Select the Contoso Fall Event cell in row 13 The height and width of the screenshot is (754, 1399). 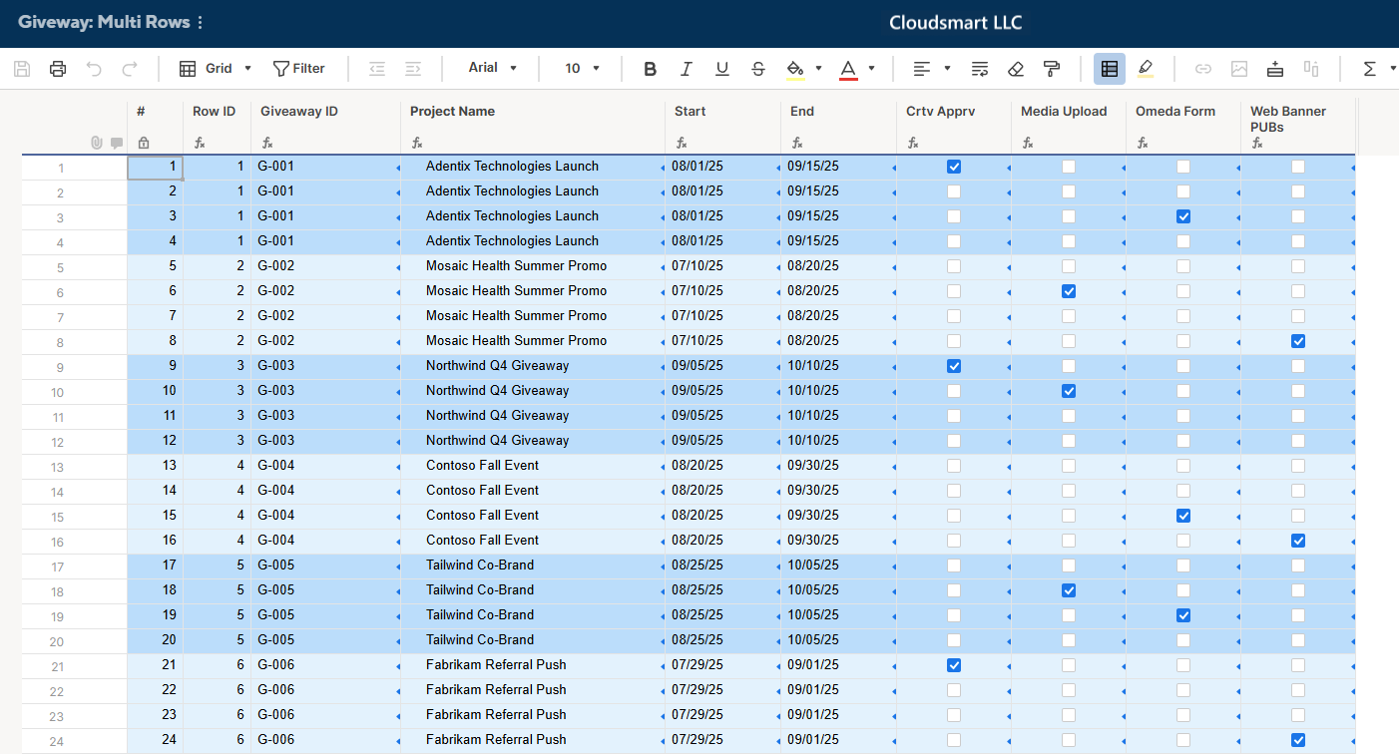pos(482,466)
